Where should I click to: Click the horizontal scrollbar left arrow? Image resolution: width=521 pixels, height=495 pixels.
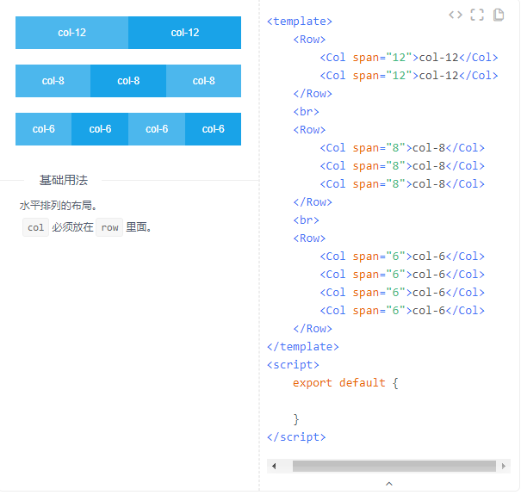(274, 466)
